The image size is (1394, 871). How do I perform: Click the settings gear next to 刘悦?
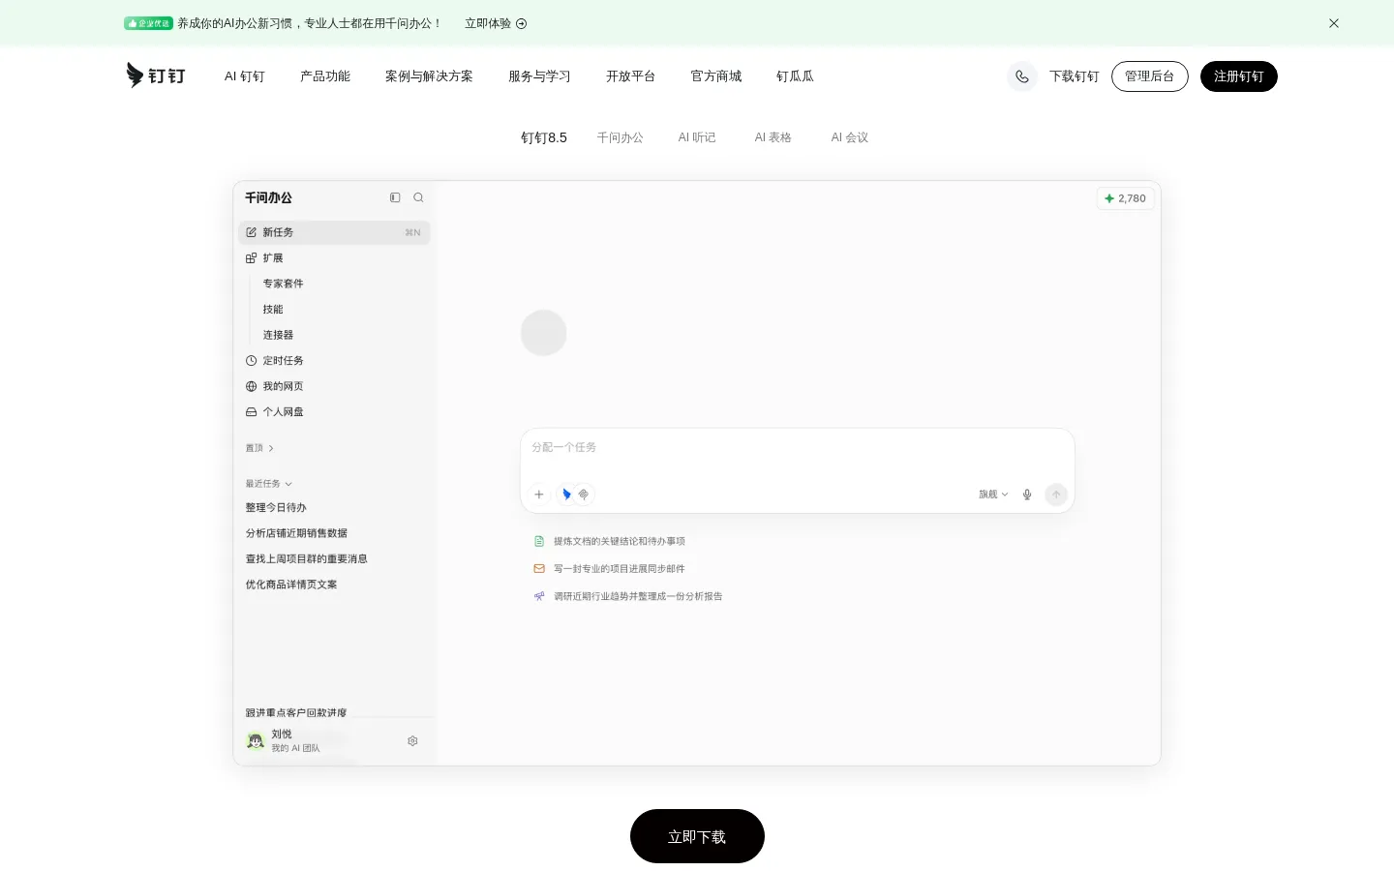pos(412,740)
